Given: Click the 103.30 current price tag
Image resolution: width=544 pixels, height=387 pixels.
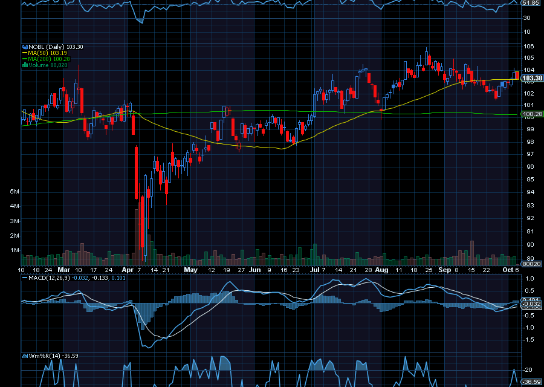Looking at the screenshot, I should tap(531, 78).
